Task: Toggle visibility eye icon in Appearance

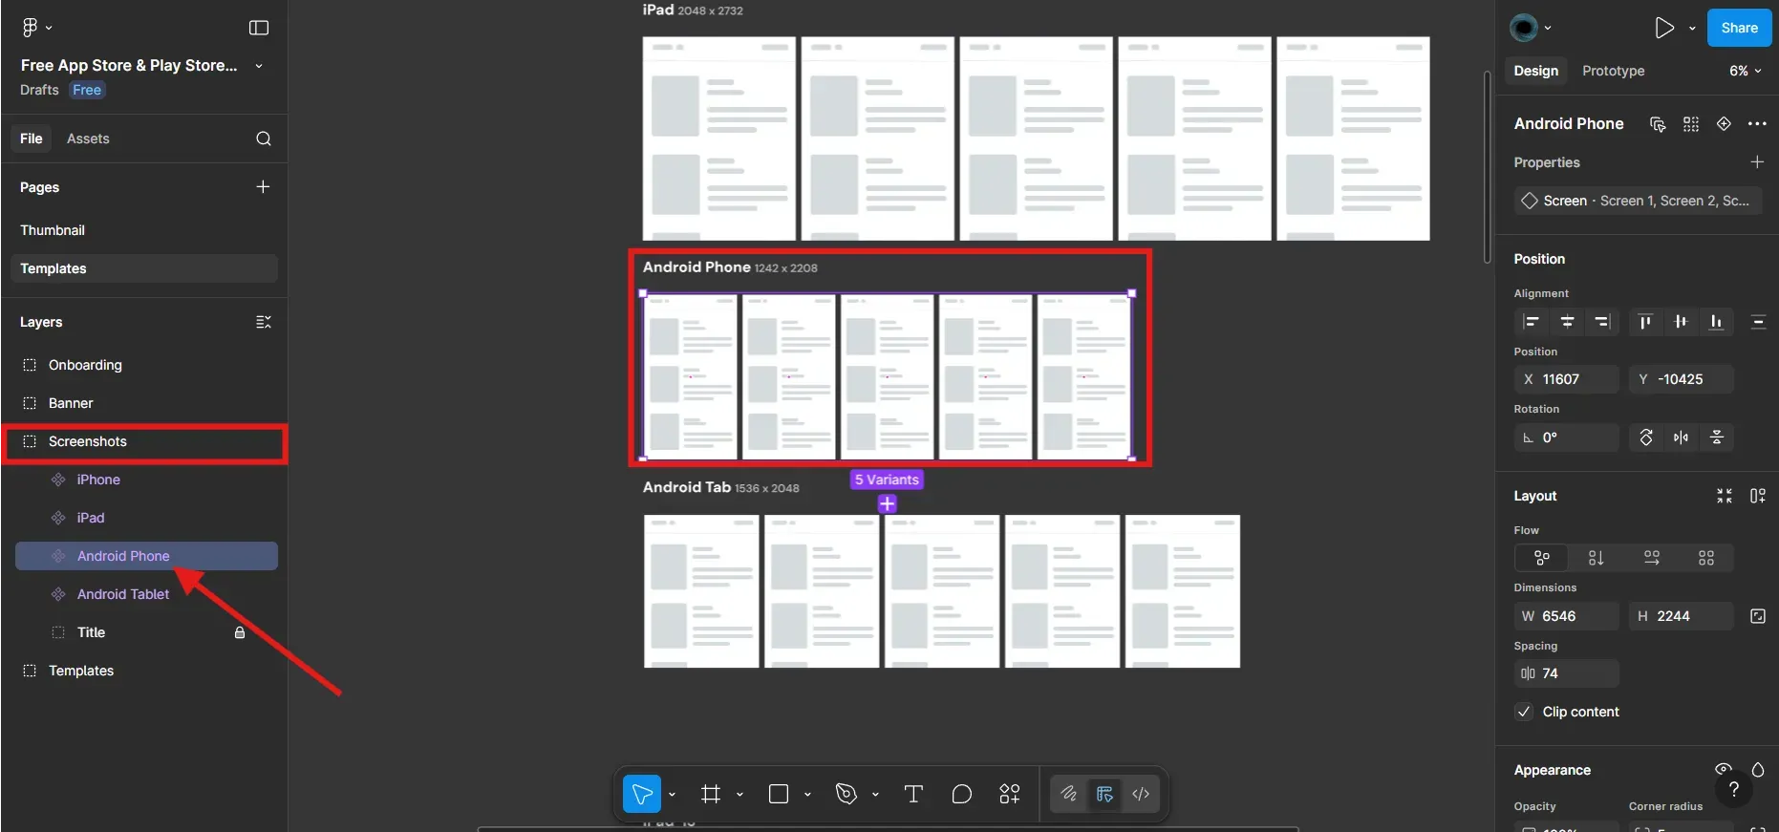Action: pos(1724,770)
